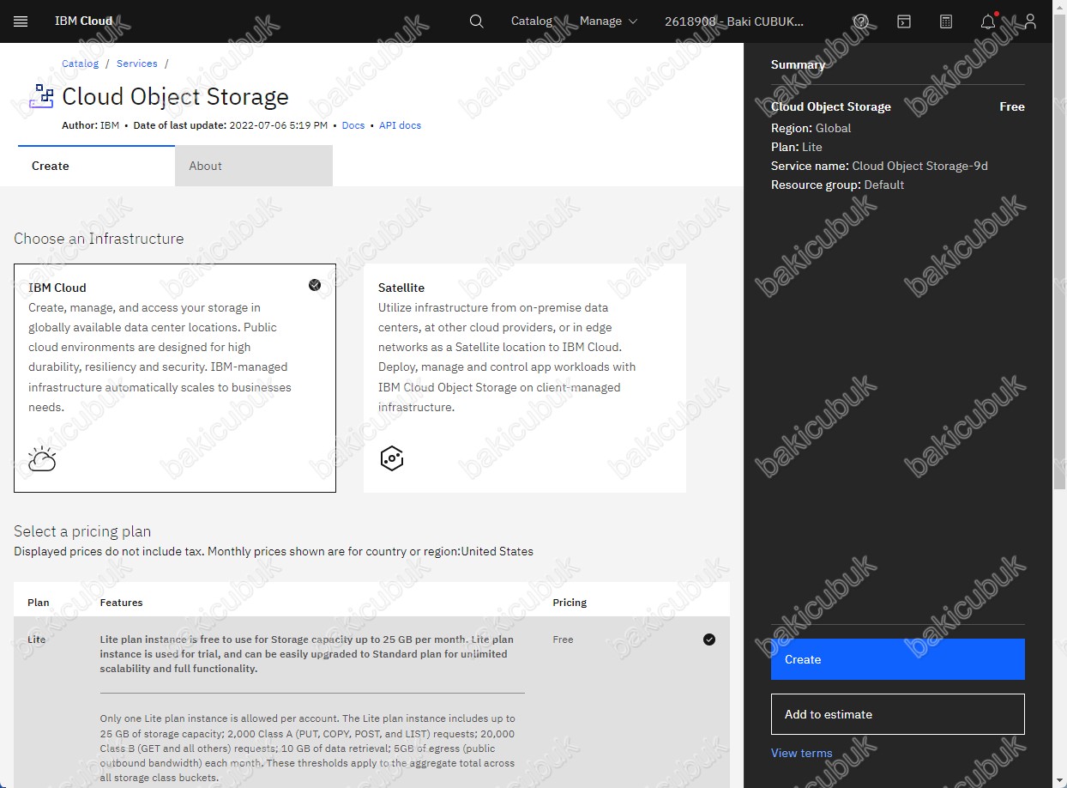Click the Satellite hexagon icon
This screenshot has width=1067, height=788.
click(x=392, y=458)
